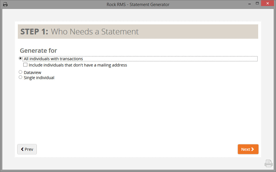The image size is (276, 172).
Task: Click the 'Rock RMS - Statement Generator' title text
Action: [x=138, y=4]
